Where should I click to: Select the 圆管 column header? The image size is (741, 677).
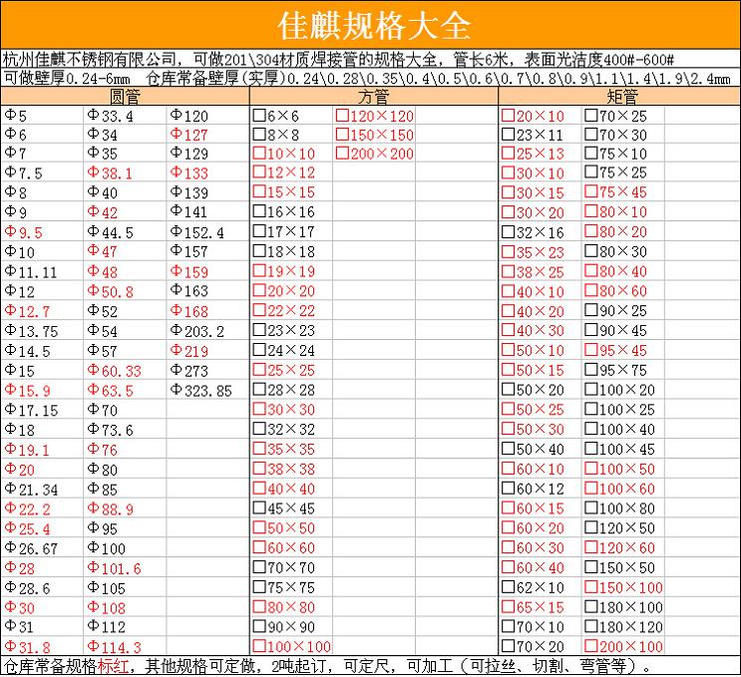pyautogui.click(x=124, y=97)
